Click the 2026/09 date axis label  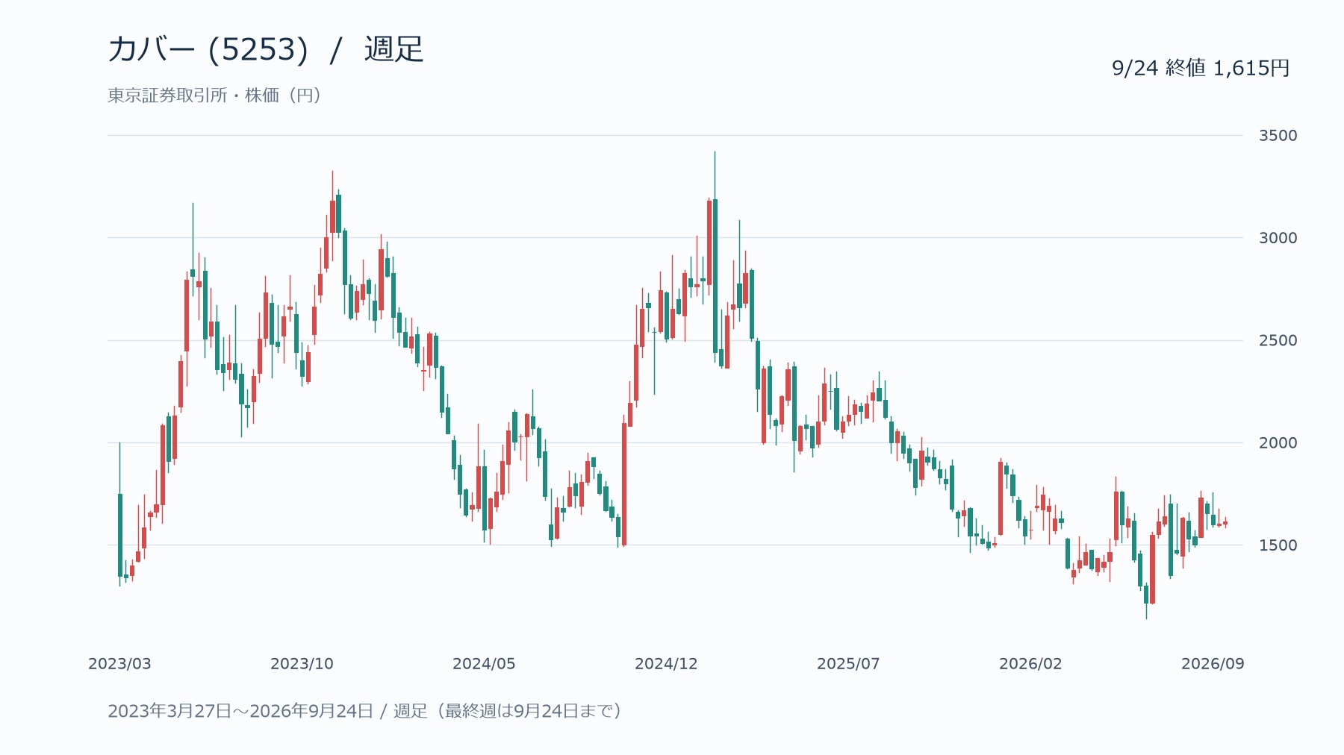pyautogui.click(x=1213, y=664)
